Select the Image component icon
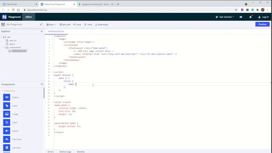Screen dimensions: 272x153 [x=7, y=114]
